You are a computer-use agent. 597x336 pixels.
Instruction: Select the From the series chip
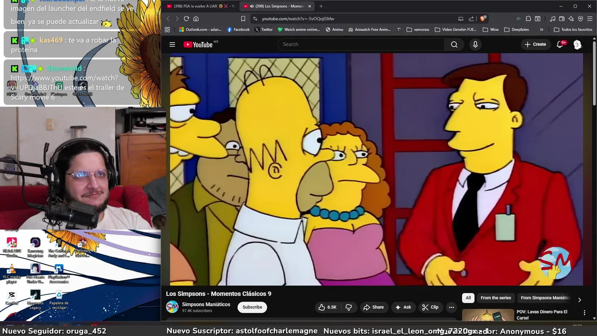coord(496,298)
